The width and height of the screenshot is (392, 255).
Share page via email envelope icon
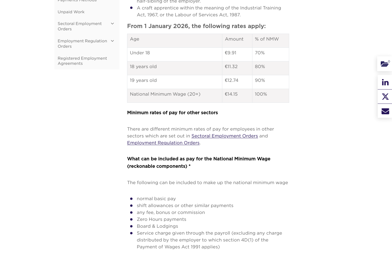click(x=385, y=111)
